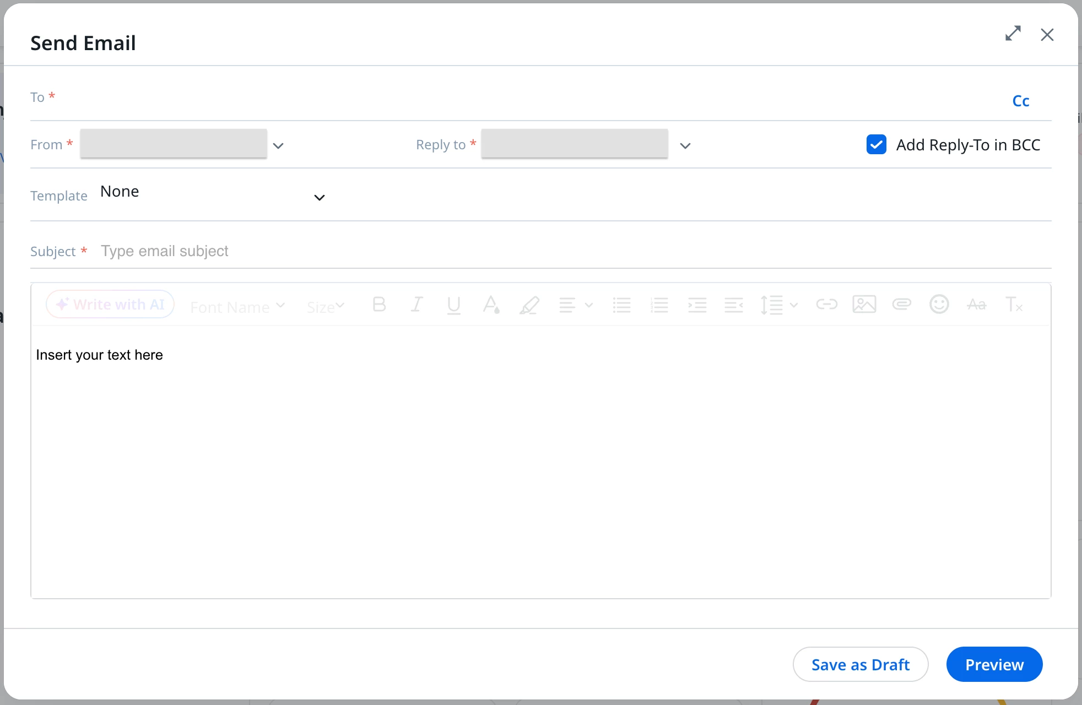Choose the bulleted list icon
Image resolution: width=1082 pixels, height=705 pixels.
pyautogui.click(x=621, y=305)
